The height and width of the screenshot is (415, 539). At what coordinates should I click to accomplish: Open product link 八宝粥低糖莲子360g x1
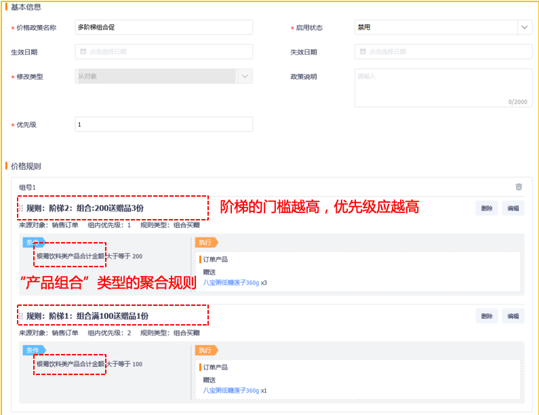231,391
